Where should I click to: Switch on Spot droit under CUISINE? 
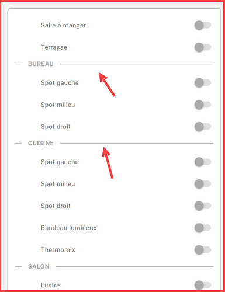tap(203, 206)
